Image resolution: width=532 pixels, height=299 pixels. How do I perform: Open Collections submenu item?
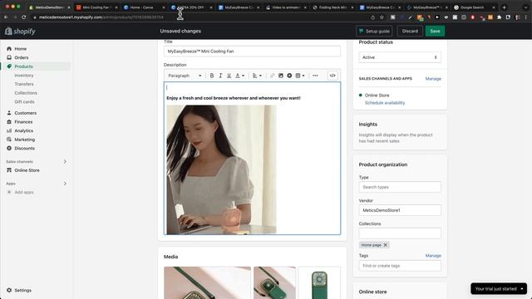click(26, 93)
